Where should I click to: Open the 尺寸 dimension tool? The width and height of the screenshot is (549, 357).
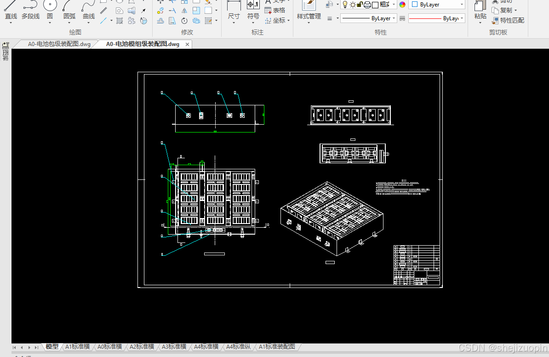click(x=234, y=10)
